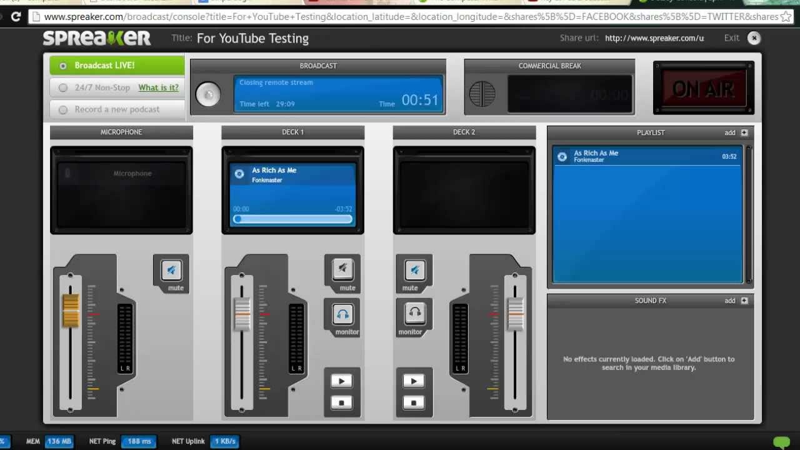
Task: Click the Spreaker logo
Action: [x=97, y=38]
